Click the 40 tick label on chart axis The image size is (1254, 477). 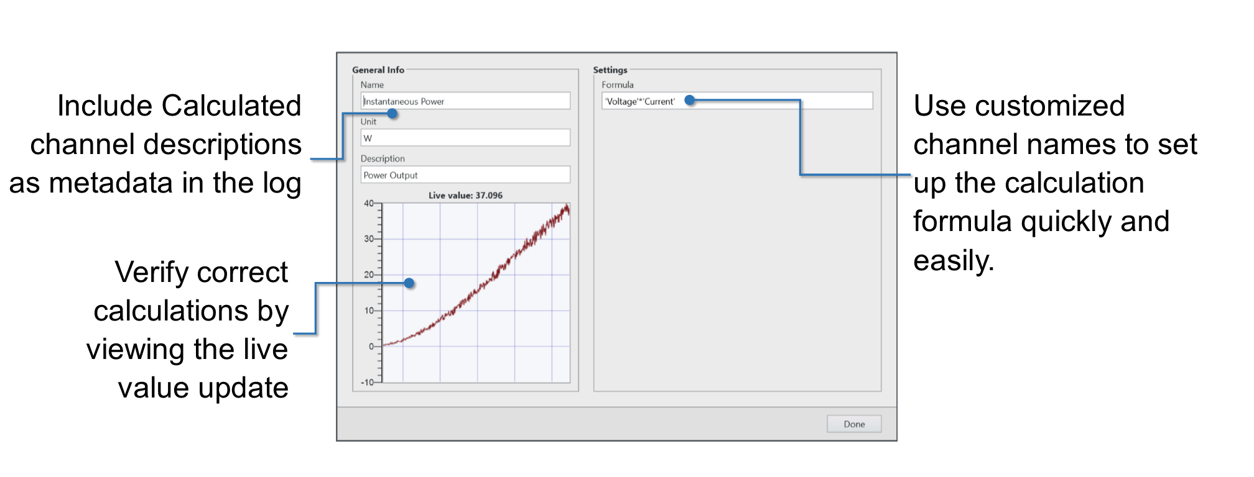tap(368, 203)
